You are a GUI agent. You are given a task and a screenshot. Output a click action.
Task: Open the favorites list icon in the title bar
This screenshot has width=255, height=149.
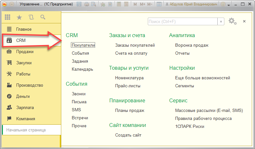pos(110,4)
